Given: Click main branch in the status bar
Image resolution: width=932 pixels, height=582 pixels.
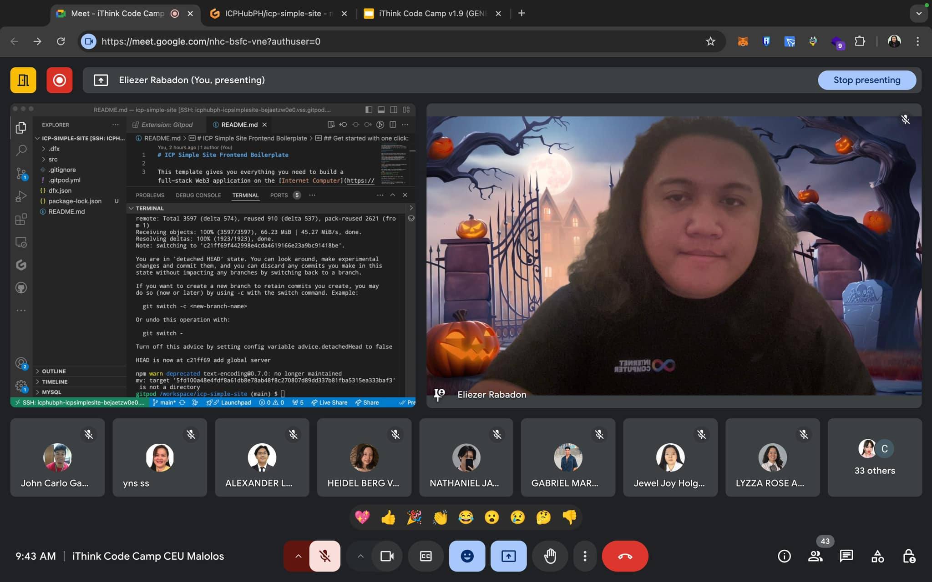Looking at the screenshot, I should [x=164, y=403].
